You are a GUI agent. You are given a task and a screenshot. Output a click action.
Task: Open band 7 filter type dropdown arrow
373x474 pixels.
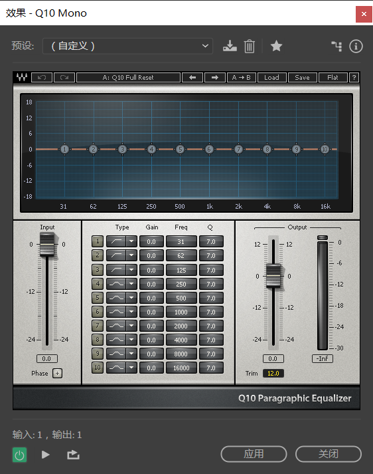131,326
